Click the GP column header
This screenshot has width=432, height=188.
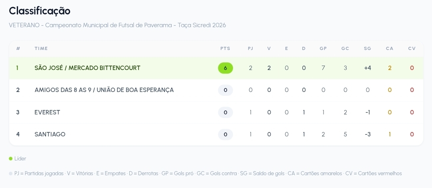coord(323,48)
